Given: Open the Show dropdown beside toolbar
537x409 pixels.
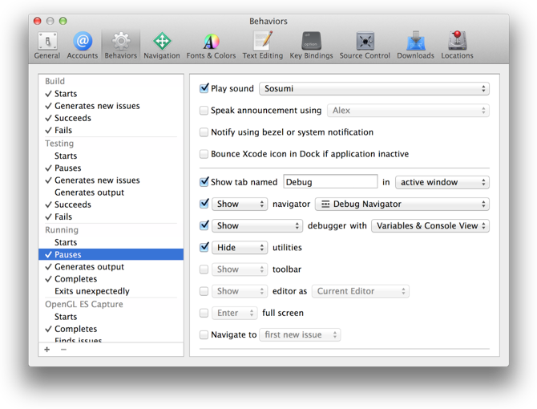Looking at the screenshot, I should tap(240, 269).
